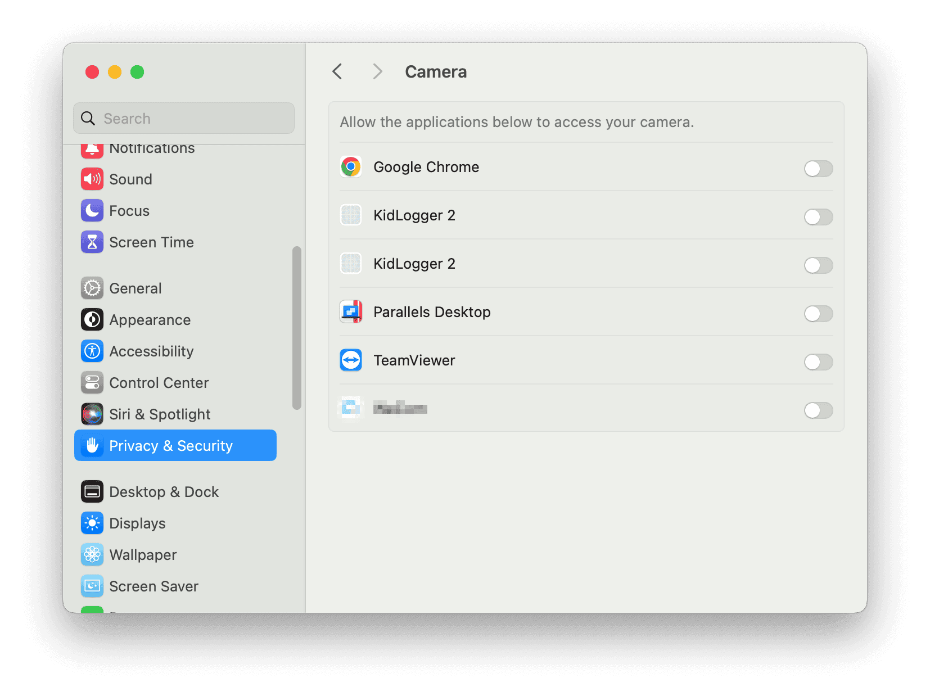Click the Screen Time hourglass icon
The width and height of the screenshot is (930, 696).
pyautogui.click(x=92, y=242)
